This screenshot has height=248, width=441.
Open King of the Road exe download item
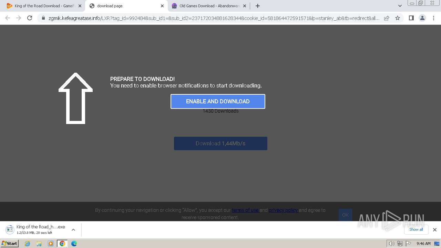(36, 229)
